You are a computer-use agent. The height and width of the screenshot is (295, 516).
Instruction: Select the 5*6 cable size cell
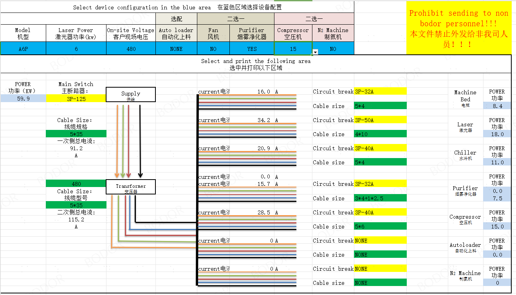380,227
